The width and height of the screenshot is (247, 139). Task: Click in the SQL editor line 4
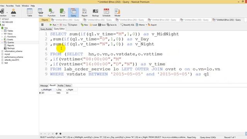click(142, 49)
